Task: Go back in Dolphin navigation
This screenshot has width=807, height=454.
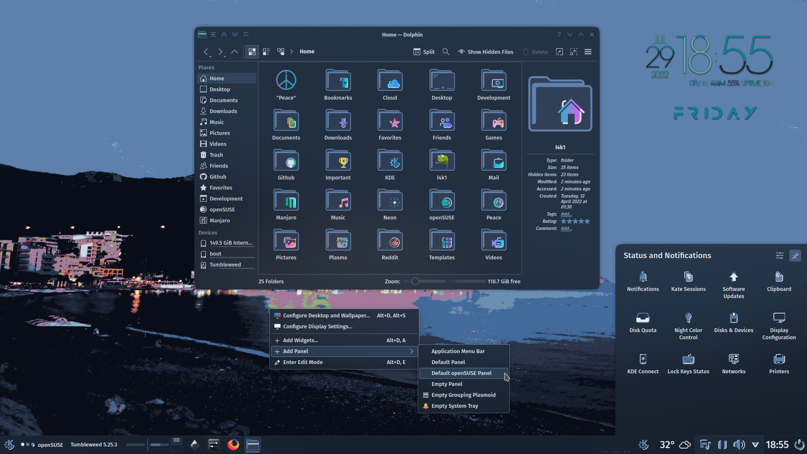Action: click(x=206, y=52)
